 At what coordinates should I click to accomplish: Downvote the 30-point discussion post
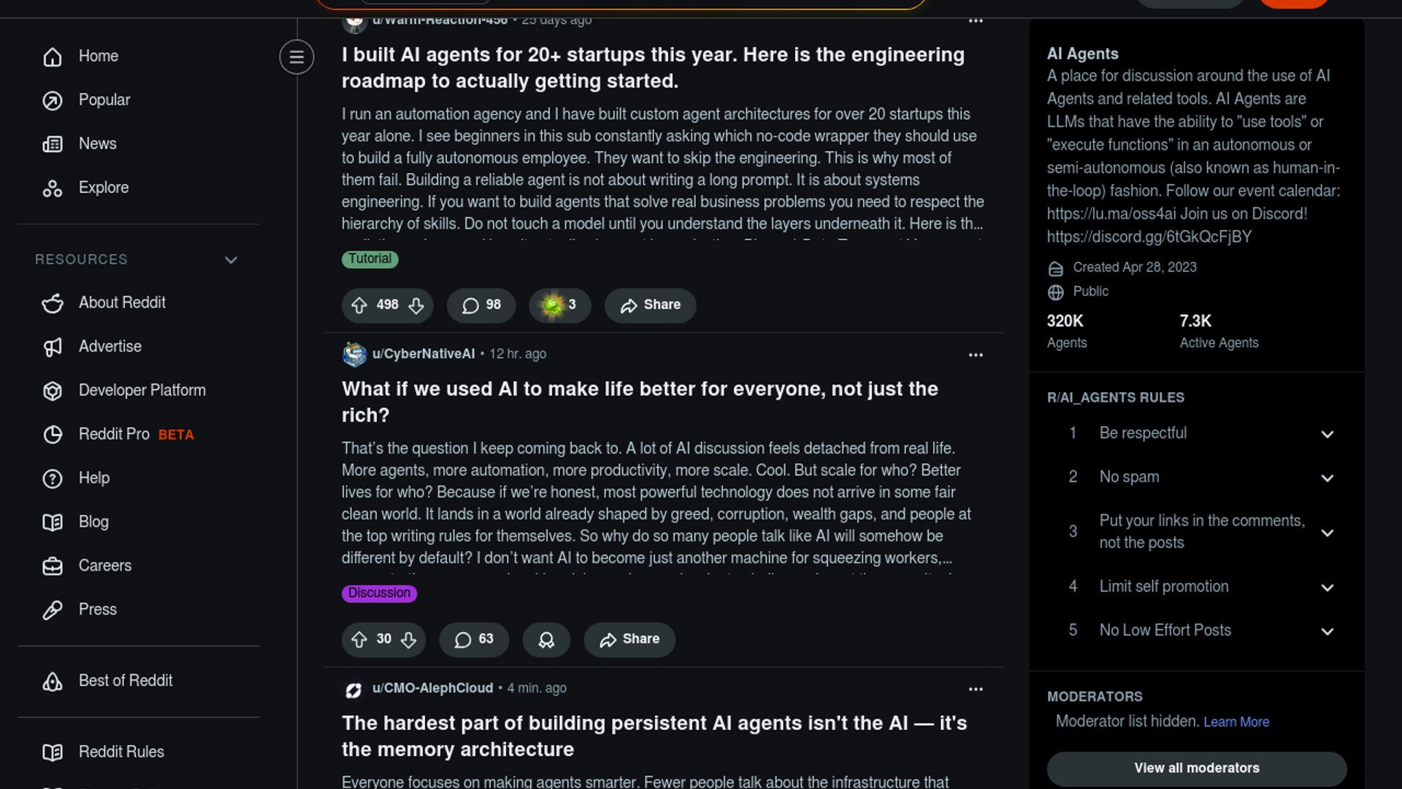pyautogui.click(x=409, y=640)
